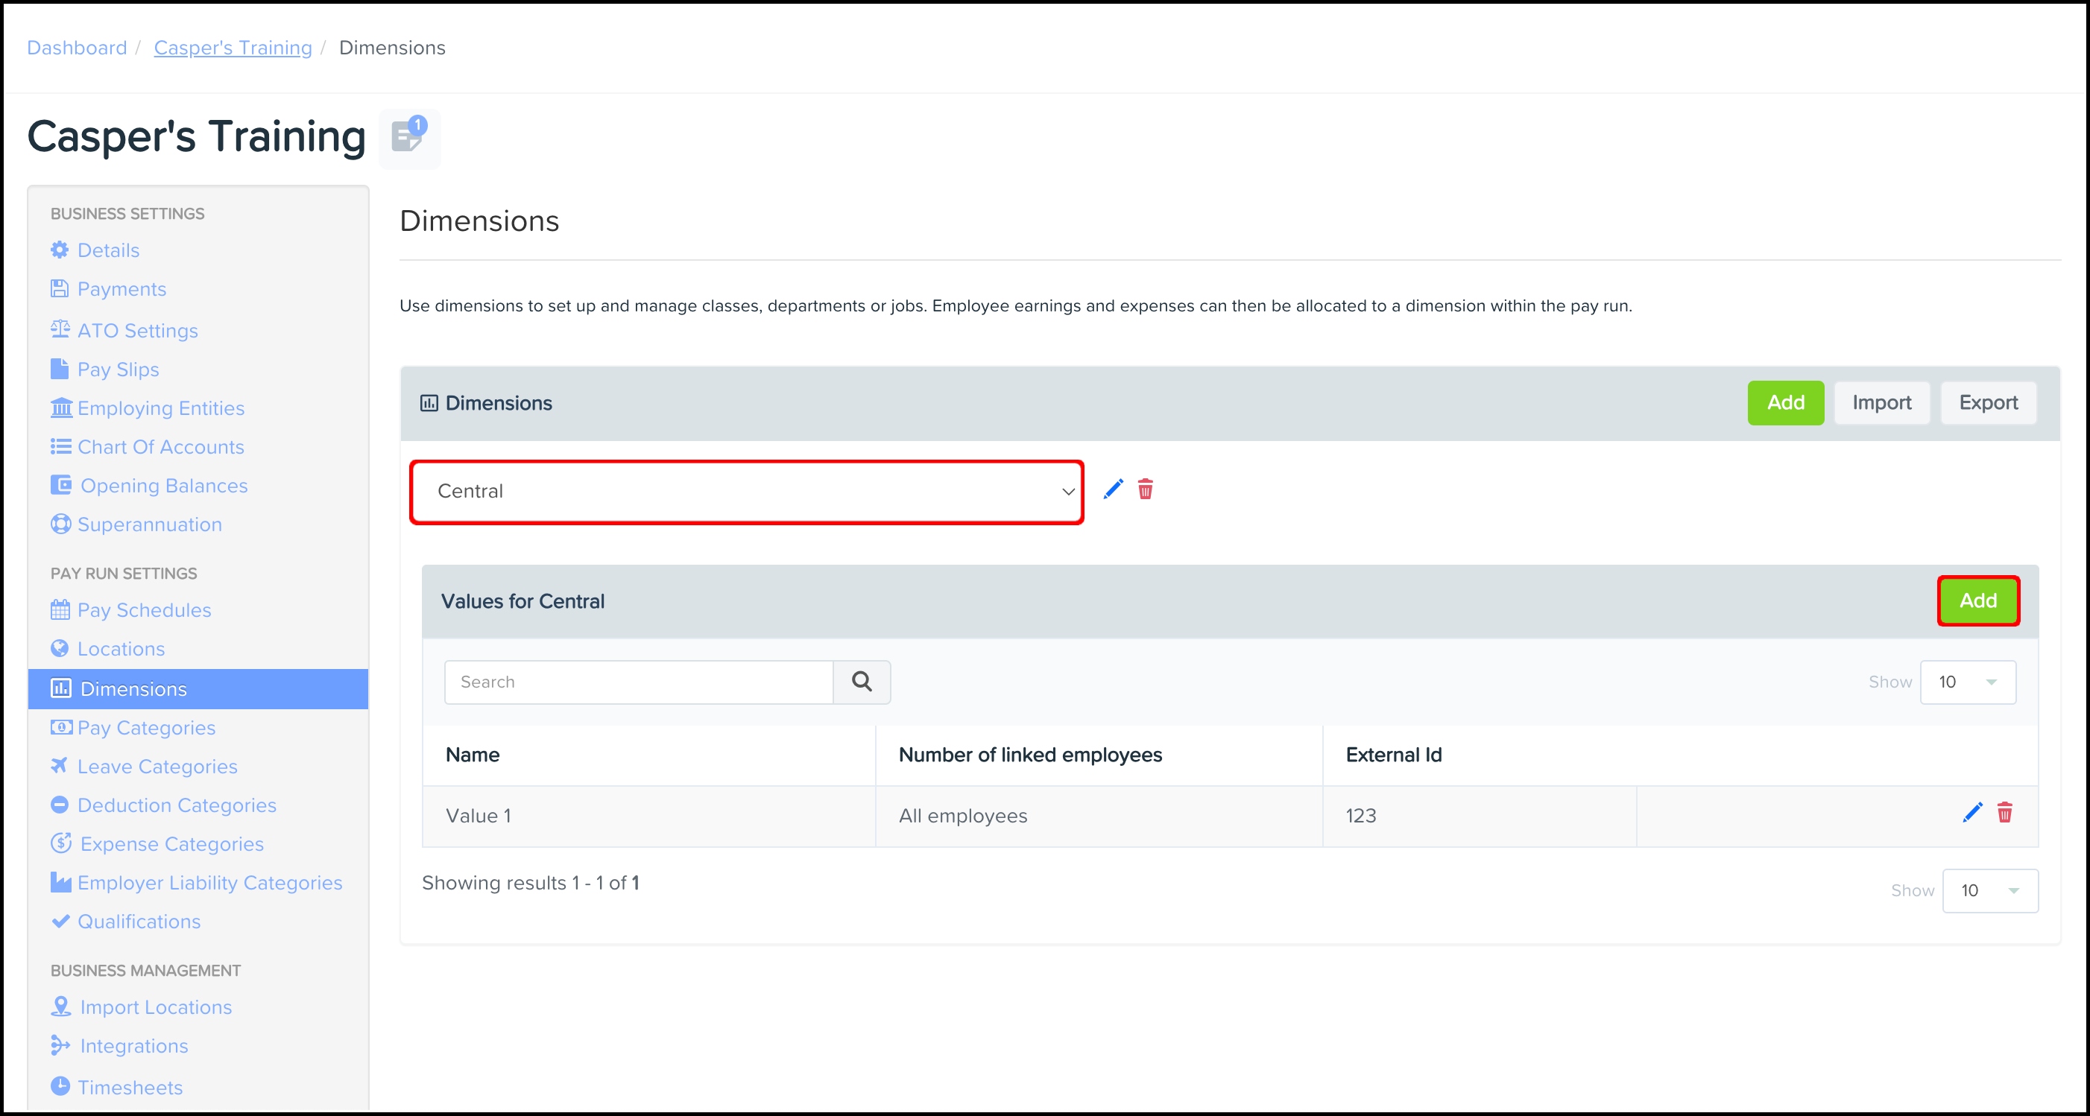The height and width of the screenshot is (1116, 2090).
Task: Click the Export button
Action: point(1987,403)
